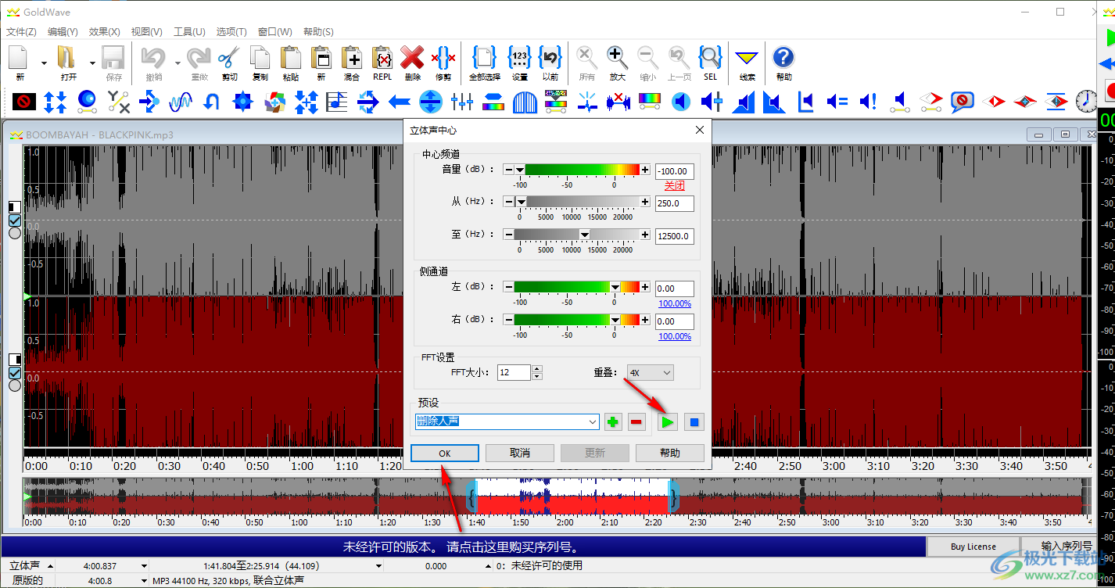Click the 250.0 从 (Hz) input field
The width and height of the screenshot is (1115, 588).
pyautogui.click(x=675, y=203)
